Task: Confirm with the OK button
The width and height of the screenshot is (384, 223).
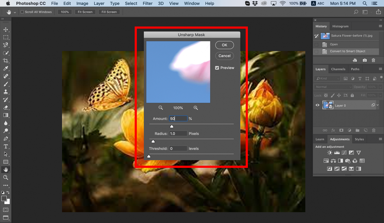Action: [x=224, y=45]
